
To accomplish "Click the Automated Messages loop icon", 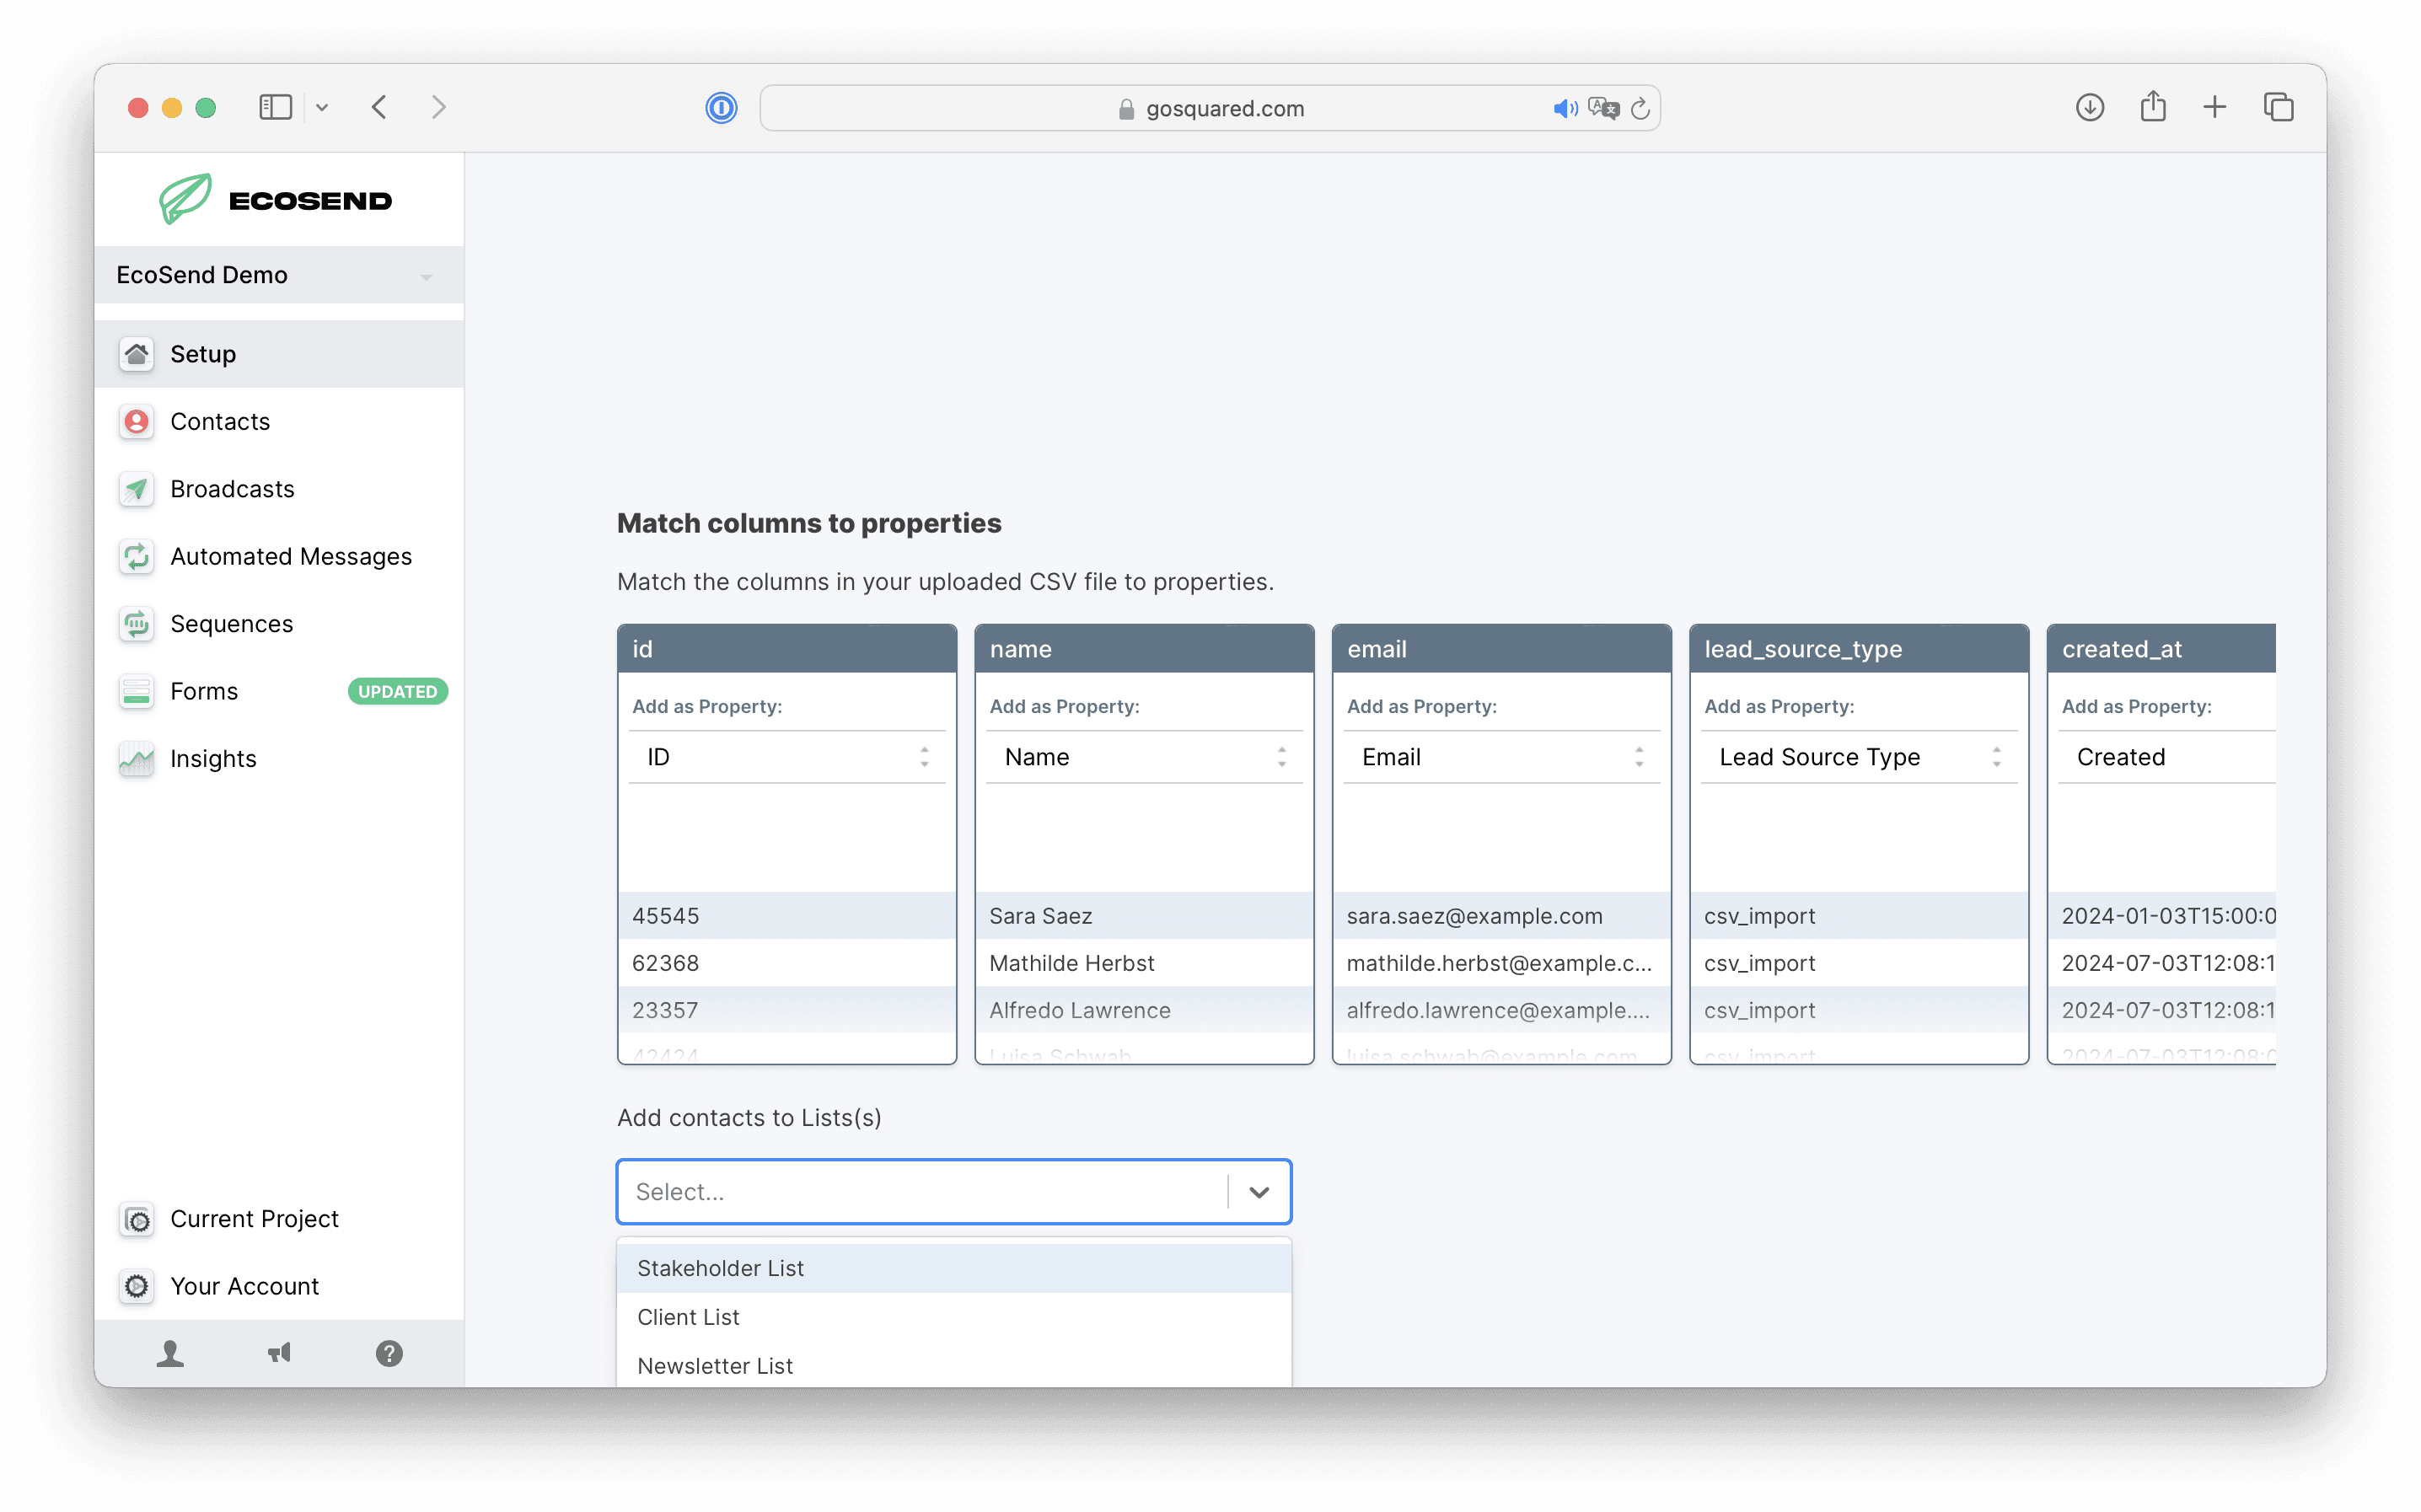I will 136,556.
